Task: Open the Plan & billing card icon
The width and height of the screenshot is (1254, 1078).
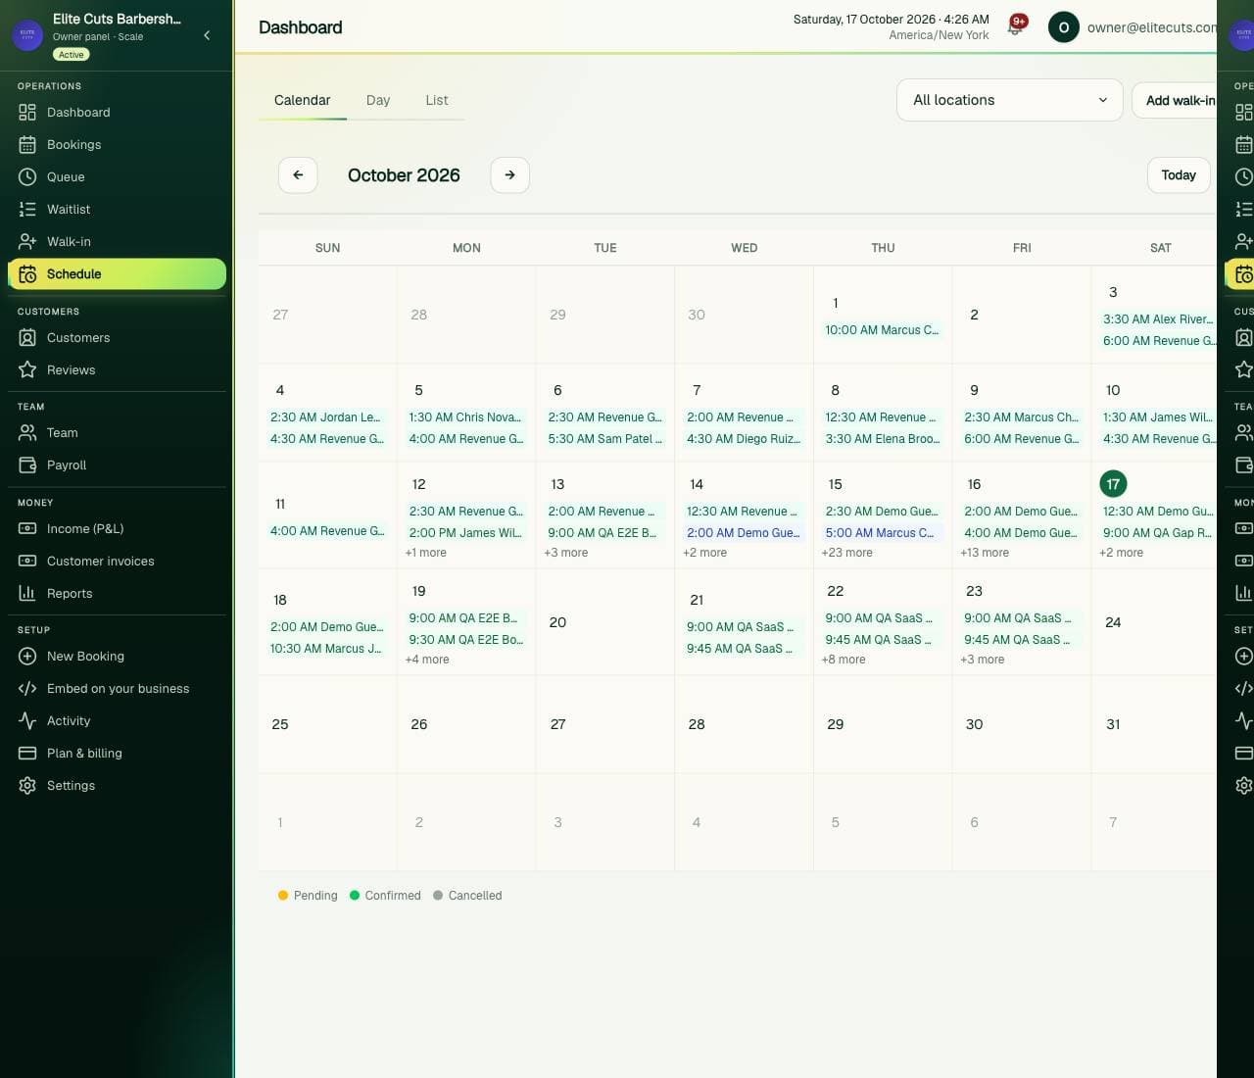Action: pos(27,754)
